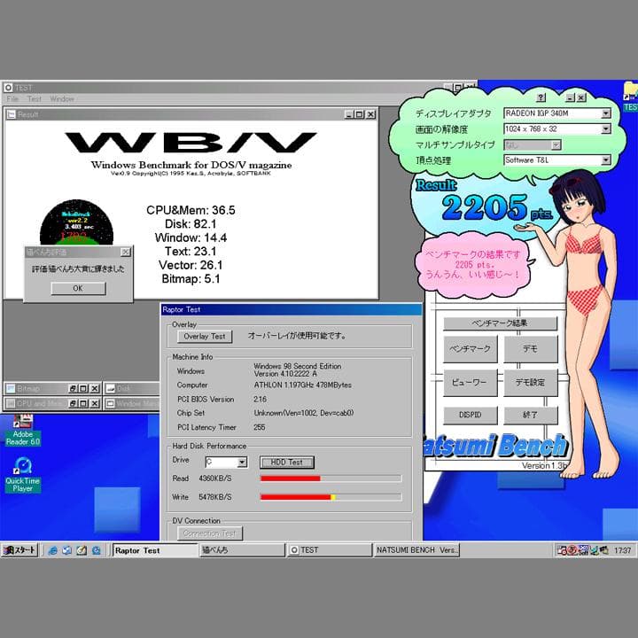Click the Write speed progress bar
The width and height of the screenshot is (638, 638).
(331, 497)
